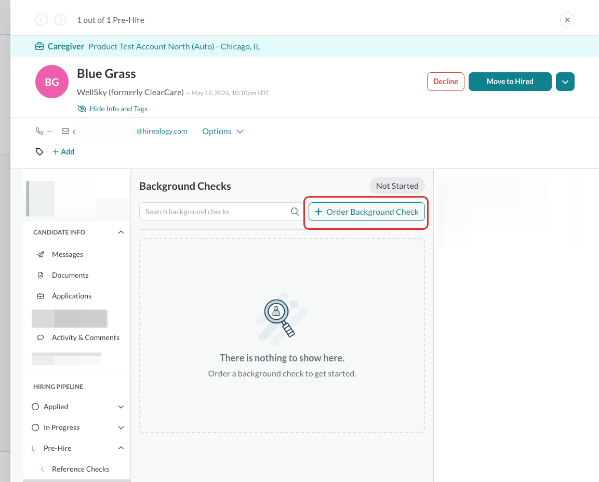Click the Not Started status badge

point(397,186)
